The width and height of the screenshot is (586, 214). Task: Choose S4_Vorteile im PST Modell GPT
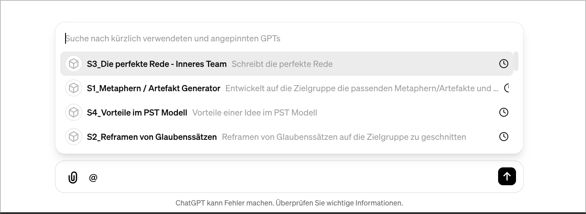[286, 112]
